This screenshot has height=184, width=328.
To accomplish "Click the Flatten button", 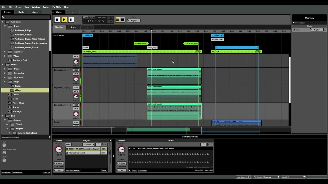I will pyautogui.click(x=46, y=172).
